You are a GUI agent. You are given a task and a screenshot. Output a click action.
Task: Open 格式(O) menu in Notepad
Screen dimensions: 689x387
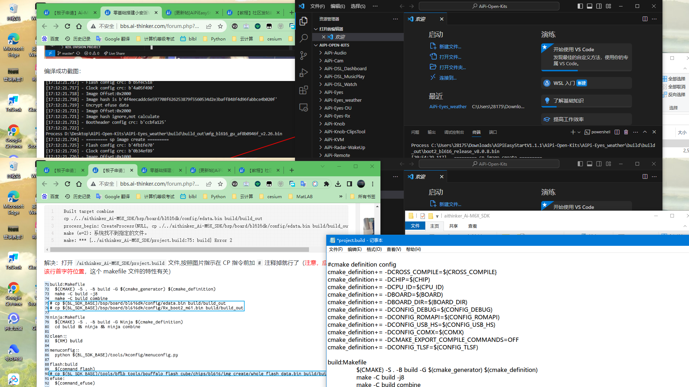coord(374,249)
